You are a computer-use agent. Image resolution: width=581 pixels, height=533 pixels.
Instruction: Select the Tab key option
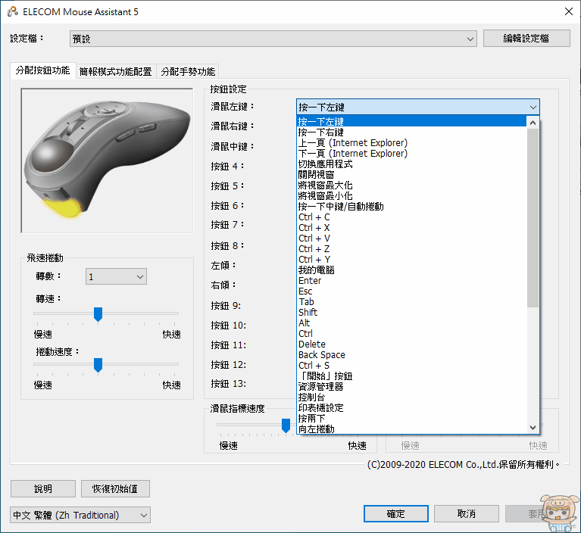(x=411, y=302)
